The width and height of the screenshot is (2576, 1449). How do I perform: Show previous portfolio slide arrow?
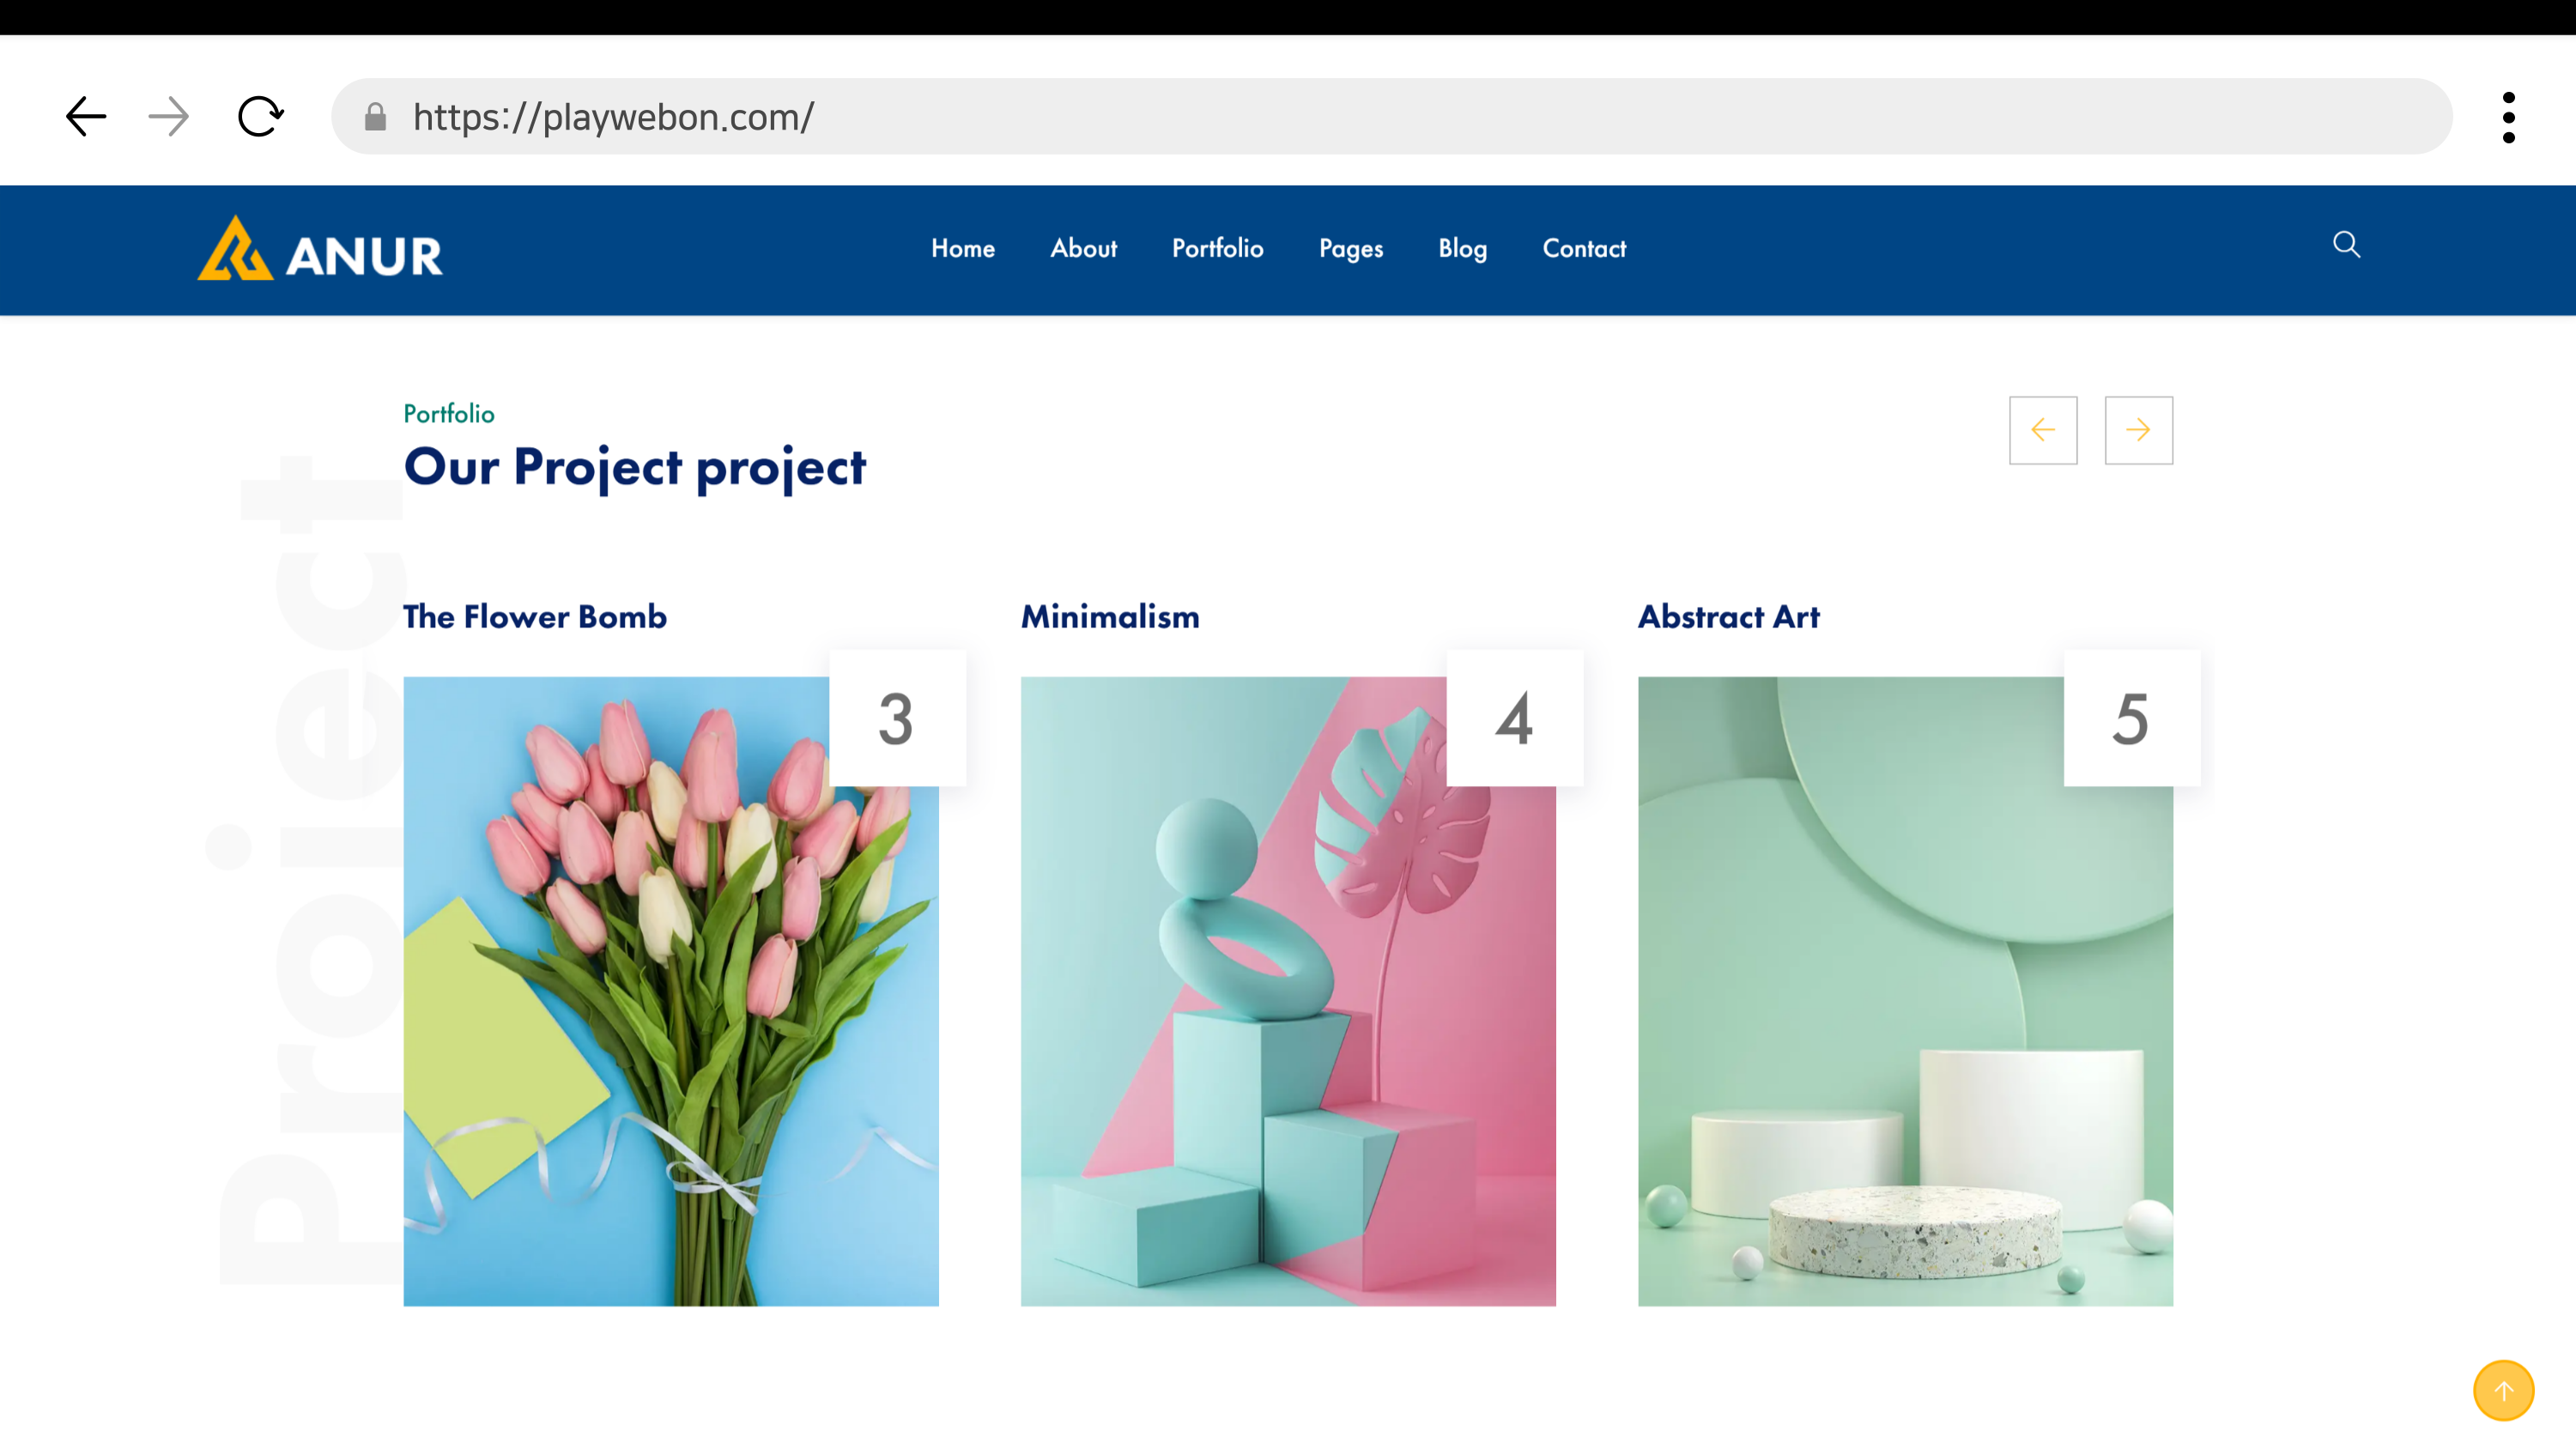tap(2043, 430)
